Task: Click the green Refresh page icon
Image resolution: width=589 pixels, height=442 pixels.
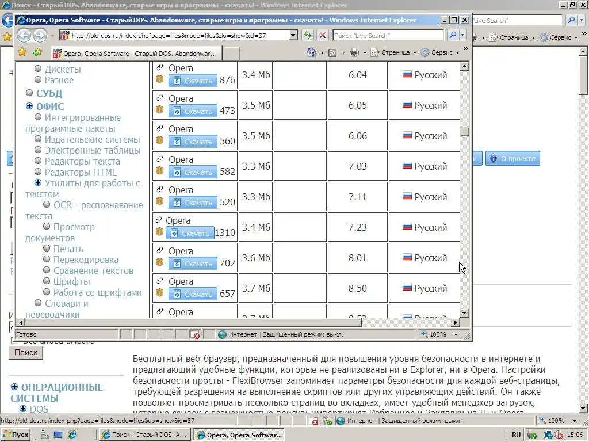Action: [x=308, y=35]
